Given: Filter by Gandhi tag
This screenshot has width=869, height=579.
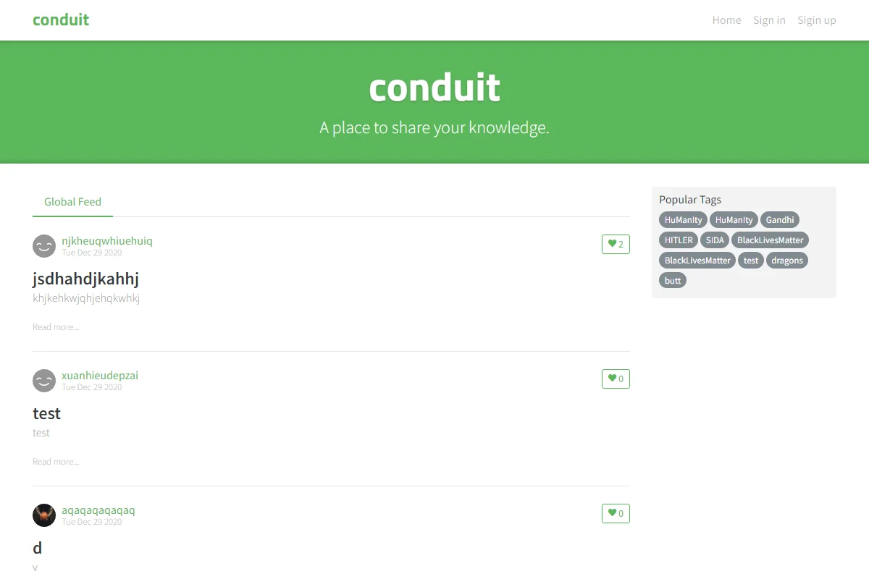Looking at the screenshot, I should [780, 220].
